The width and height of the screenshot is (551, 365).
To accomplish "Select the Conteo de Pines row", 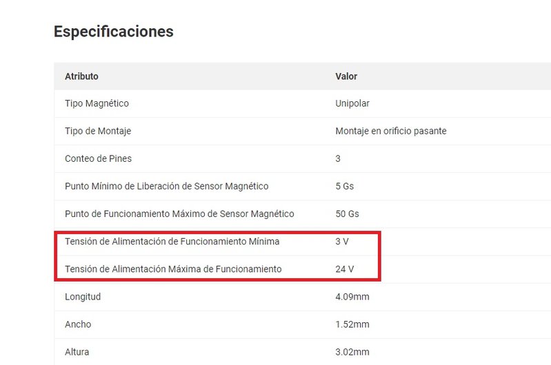I will click(303, 158).
